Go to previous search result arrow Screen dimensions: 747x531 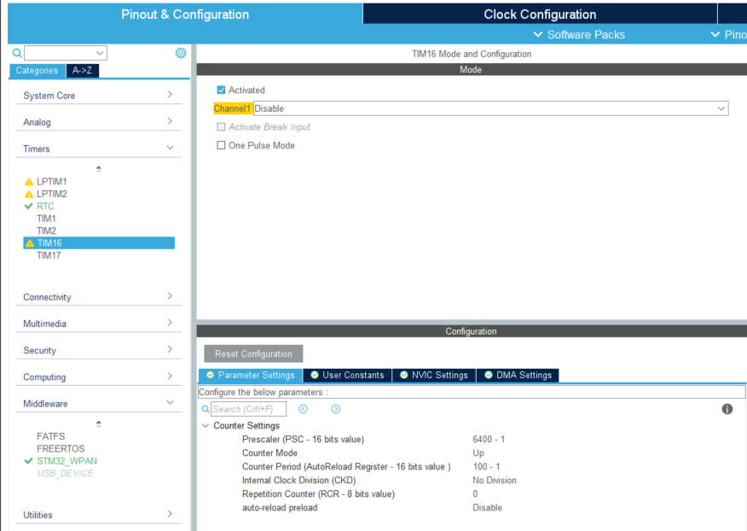tap(303, 409)
